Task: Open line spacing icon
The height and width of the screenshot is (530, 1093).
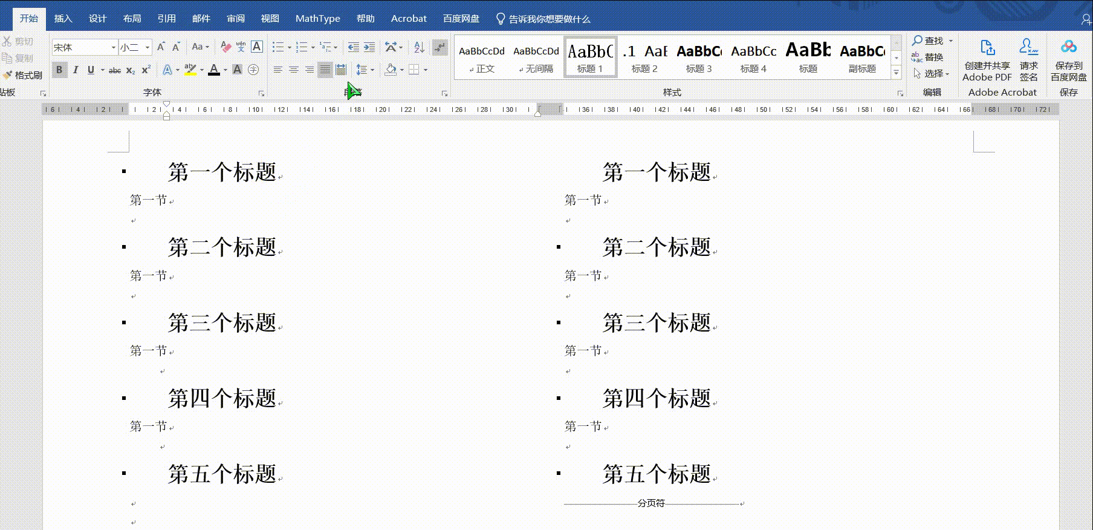Action: (x=362, y=70)
